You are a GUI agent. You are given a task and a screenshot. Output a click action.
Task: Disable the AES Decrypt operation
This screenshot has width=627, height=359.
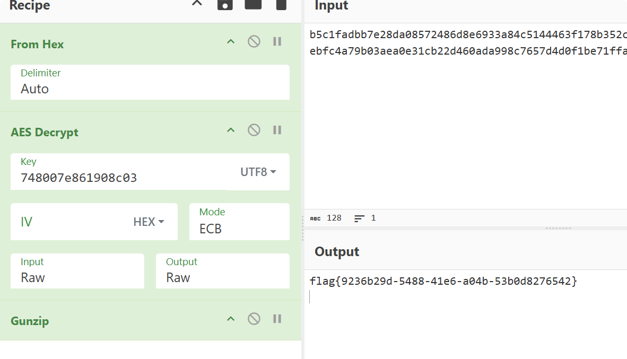(254, 130)
